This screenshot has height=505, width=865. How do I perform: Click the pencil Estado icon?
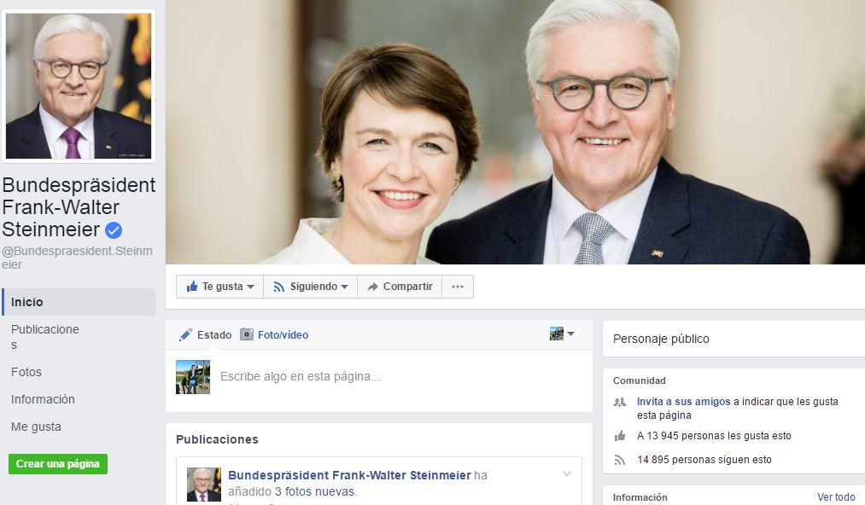(x=185, y=335)
